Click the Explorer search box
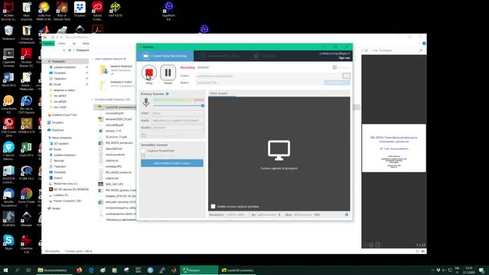 398,50
